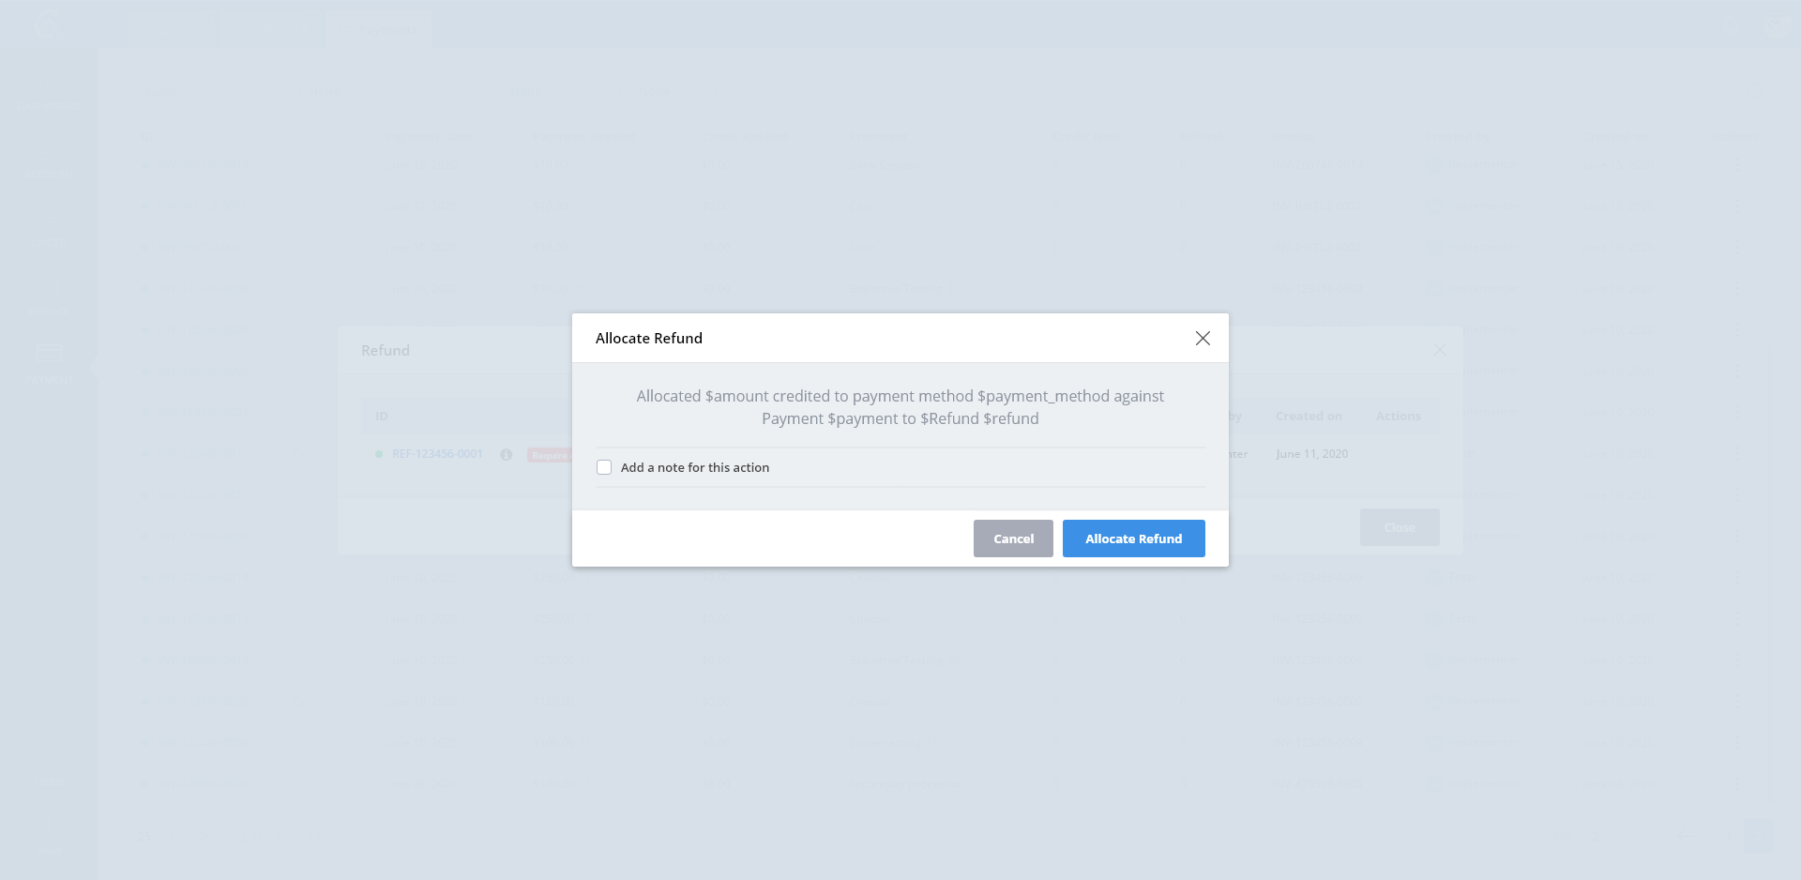Close the faded Refund panel with its X
Image resolution: width=1801 pixels, height=880 pixels.
click(x=1439, y=349)
